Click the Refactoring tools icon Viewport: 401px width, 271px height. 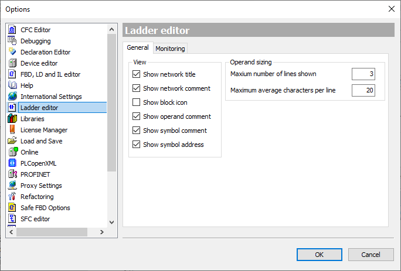click(12, 197)
